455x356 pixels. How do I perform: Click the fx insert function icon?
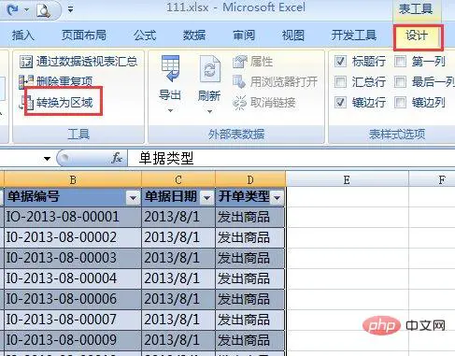[116, 158]
